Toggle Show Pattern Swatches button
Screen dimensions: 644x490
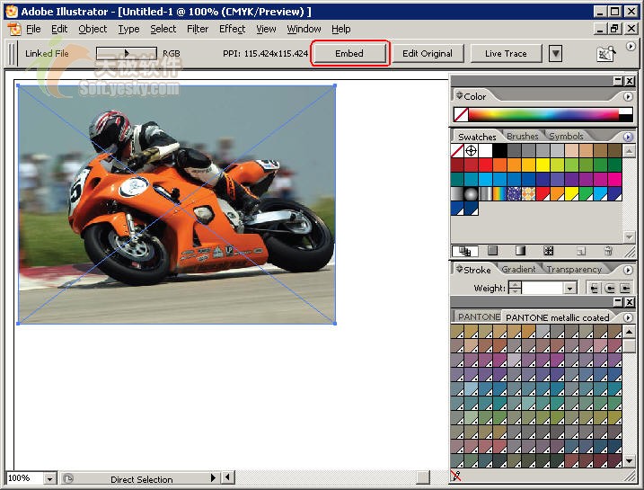coord(549,251)
